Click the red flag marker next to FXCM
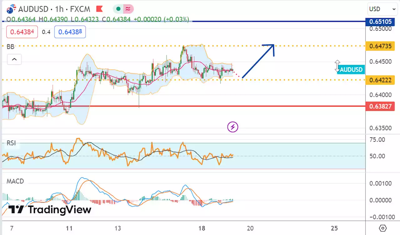Screen dimensions: 400x235 pyautogui.click(x=99, y=8)
